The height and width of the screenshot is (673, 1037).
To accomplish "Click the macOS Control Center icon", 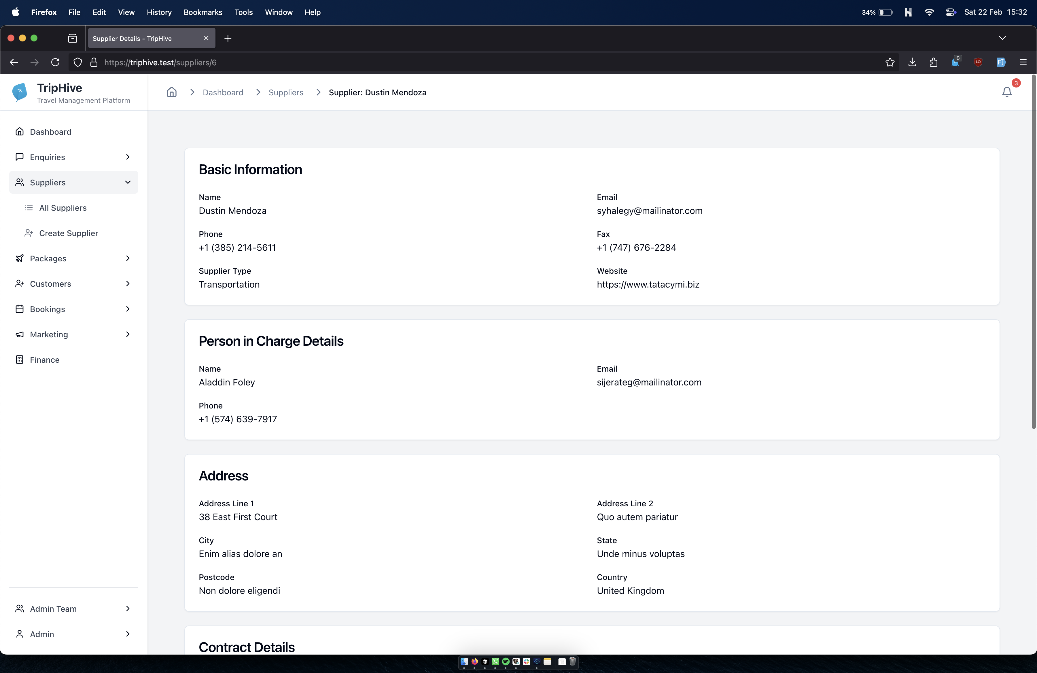I will tap(951, 12).
